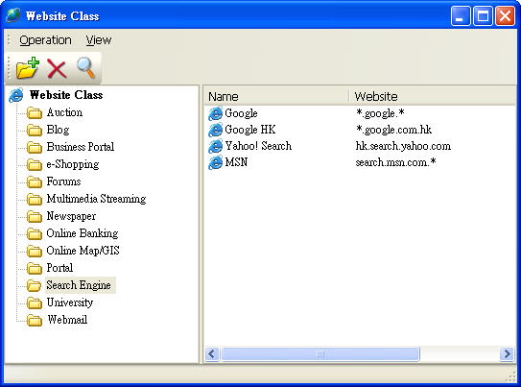Click the add new folder toolbar icon
Screen dimensions: 521x387
tap(28, 68)
